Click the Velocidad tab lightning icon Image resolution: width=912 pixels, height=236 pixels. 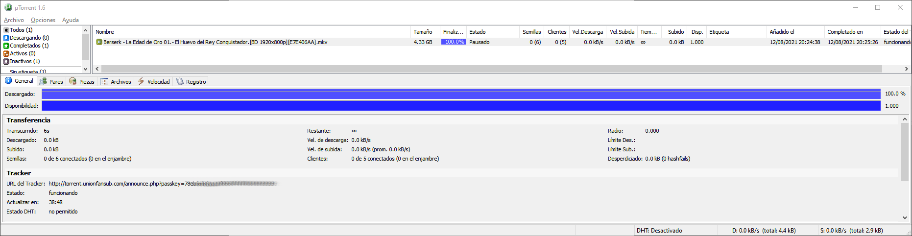[141, 81]
